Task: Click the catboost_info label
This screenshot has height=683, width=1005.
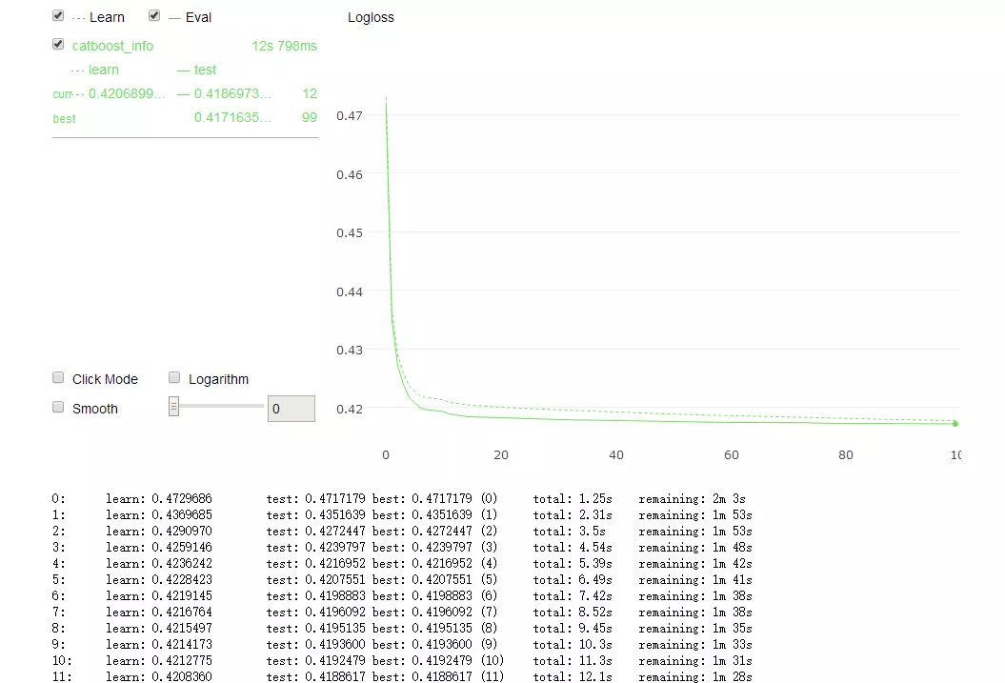Action: 112,46
